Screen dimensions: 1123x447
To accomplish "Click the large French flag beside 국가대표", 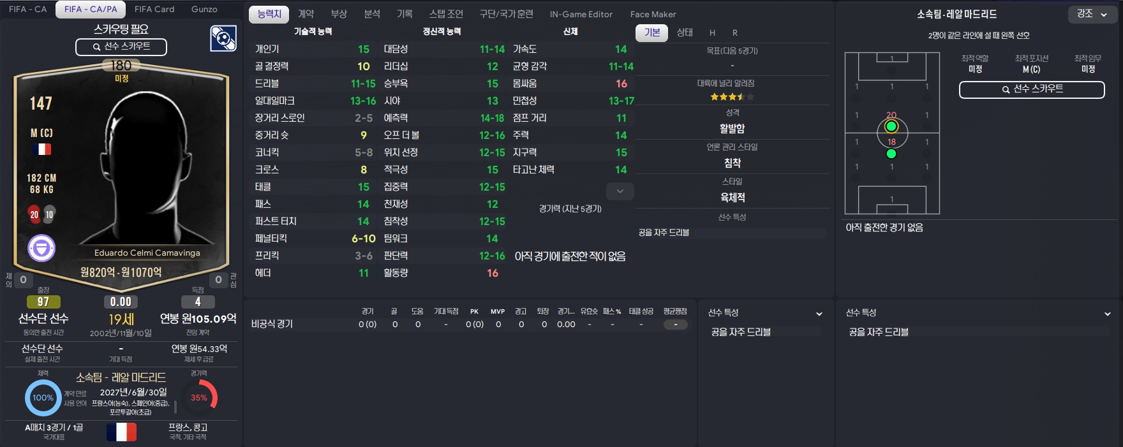I will coord(121,432).
